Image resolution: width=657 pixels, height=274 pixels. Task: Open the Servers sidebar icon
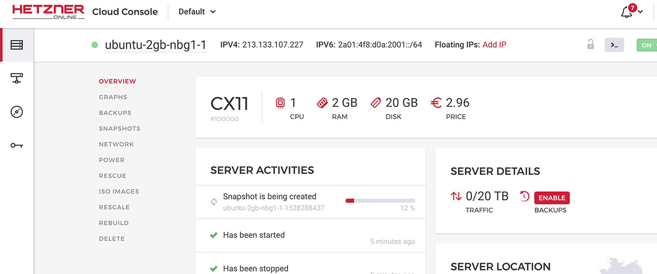[x=17, y=45]
